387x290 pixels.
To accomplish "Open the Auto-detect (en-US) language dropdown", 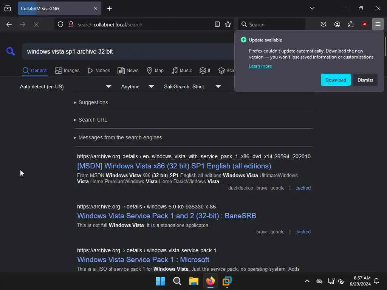I will point(65,86).
